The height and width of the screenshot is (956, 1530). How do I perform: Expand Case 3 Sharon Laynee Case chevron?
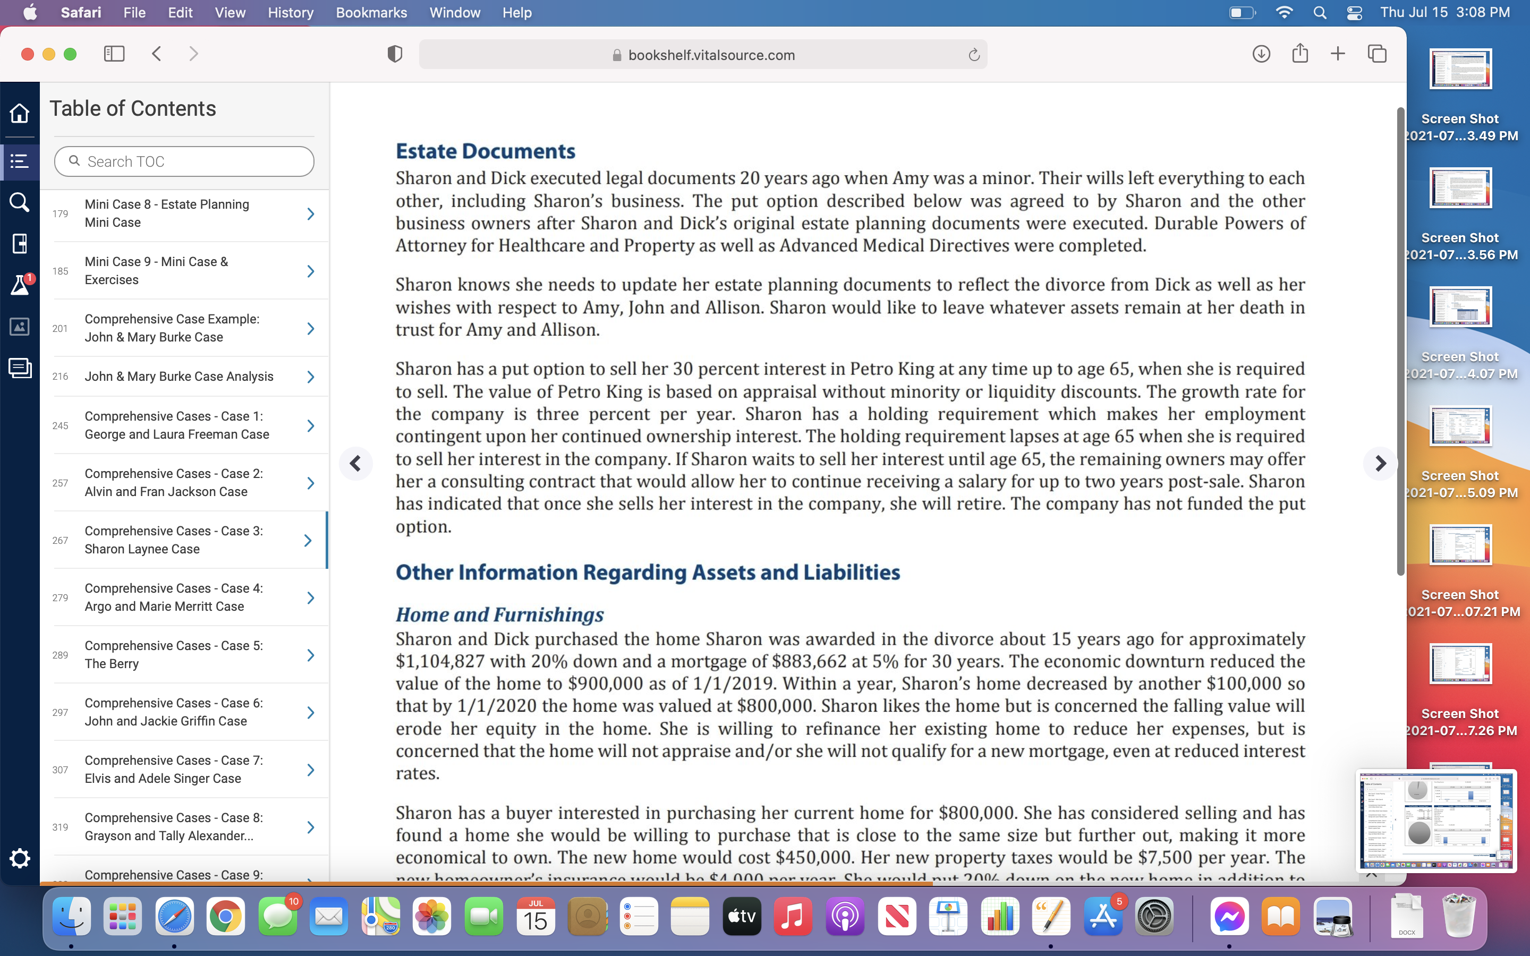[x=308, y=541]
